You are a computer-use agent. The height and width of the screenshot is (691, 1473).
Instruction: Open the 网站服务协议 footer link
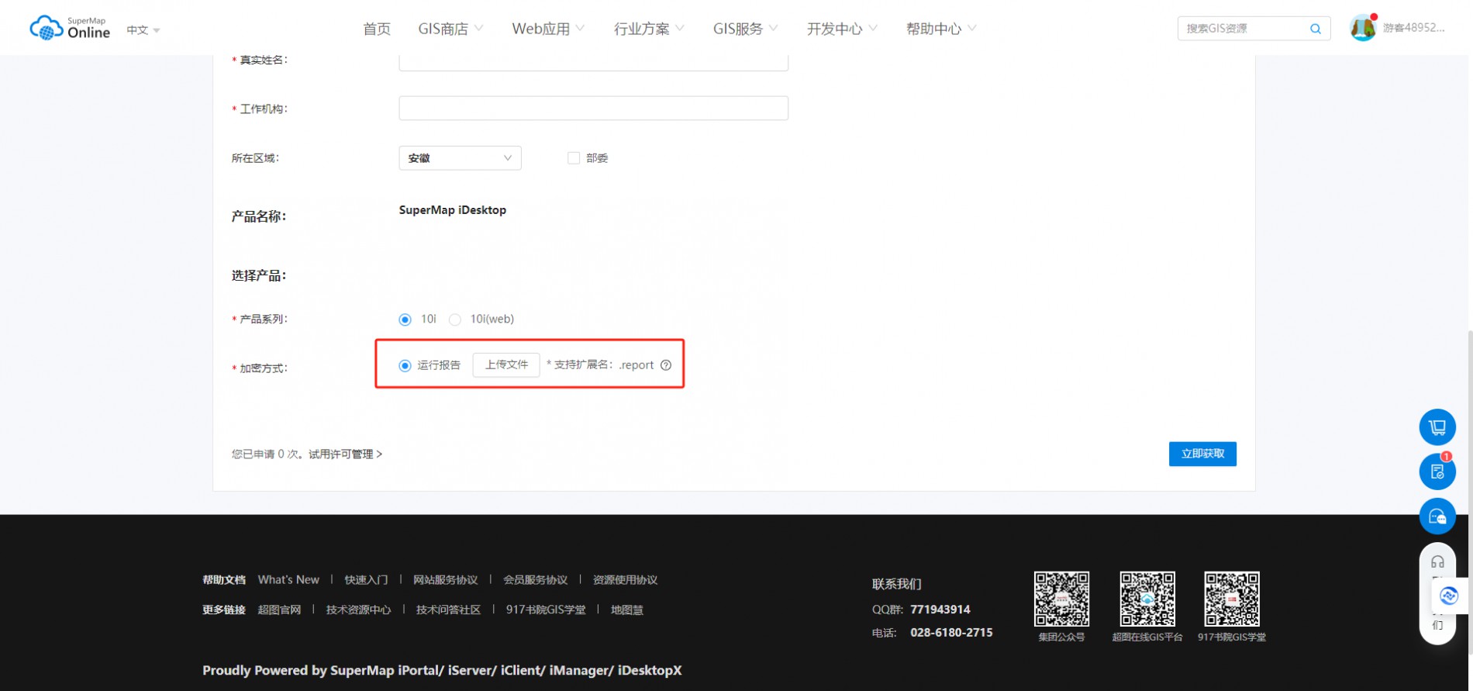[445, 580]
